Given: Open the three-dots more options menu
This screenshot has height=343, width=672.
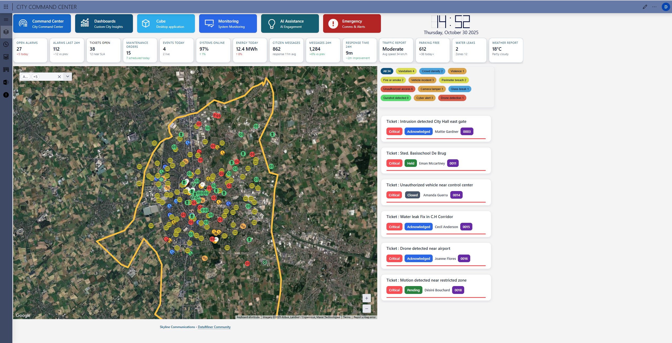Looking at the screenshot, I should click(x=654, y=7).
